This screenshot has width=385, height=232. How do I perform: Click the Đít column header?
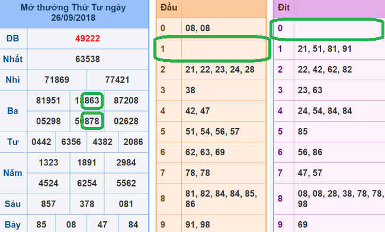(x=284, y=8)
